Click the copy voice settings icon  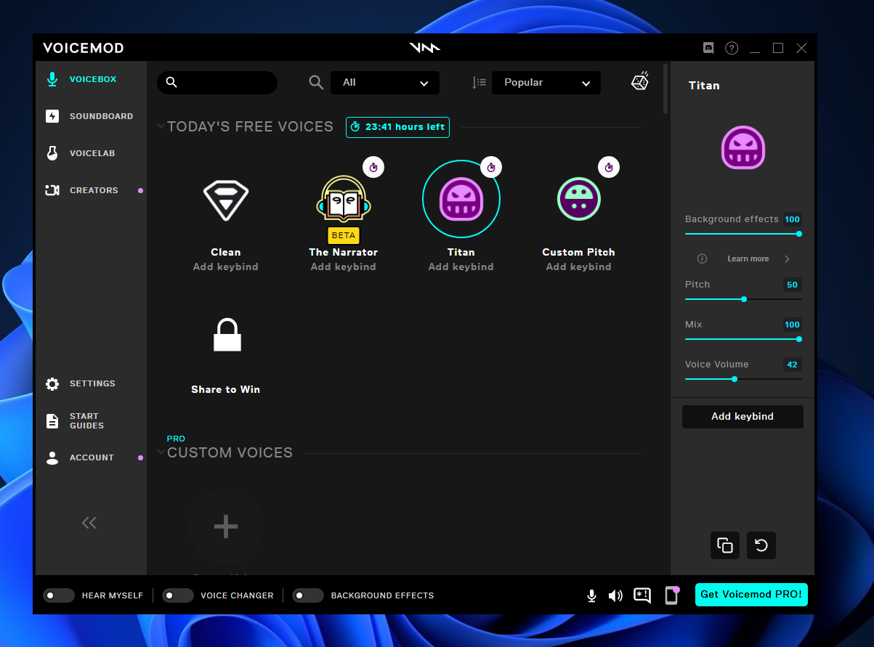(x=724, y=545)
